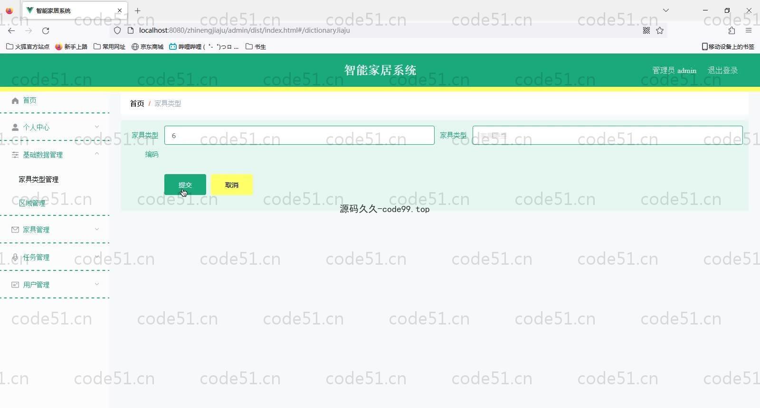Viewport: 760px width, 408px height.
Task: Click the browser forward arrow
Action: pyautogui.click(x=28, y=30)
